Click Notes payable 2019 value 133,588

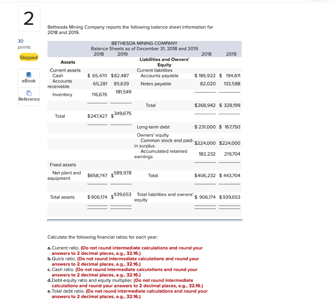(x=232, y=84)
